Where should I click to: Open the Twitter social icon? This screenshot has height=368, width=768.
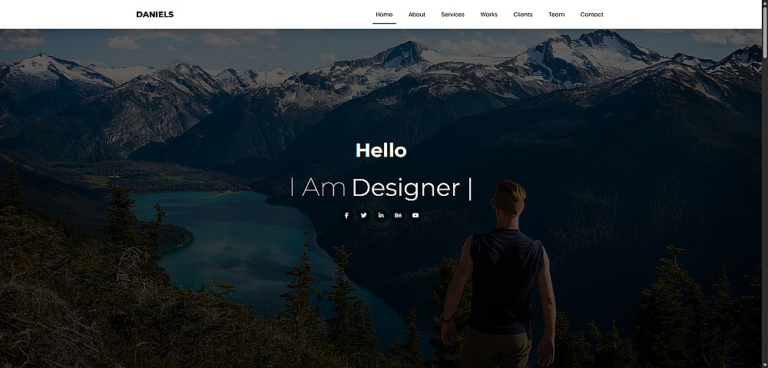point(363,215)
